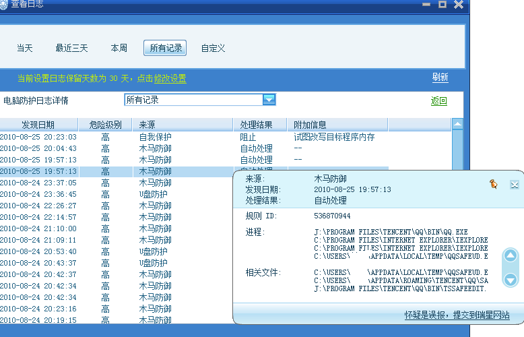Click 电脑防护日志详情 heading
The height and width of the screenshot is (337, 524).
pos(36,100)
